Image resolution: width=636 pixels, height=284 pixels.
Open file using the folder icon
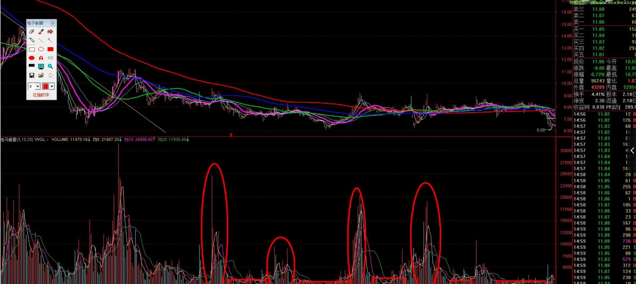[41, 75]
